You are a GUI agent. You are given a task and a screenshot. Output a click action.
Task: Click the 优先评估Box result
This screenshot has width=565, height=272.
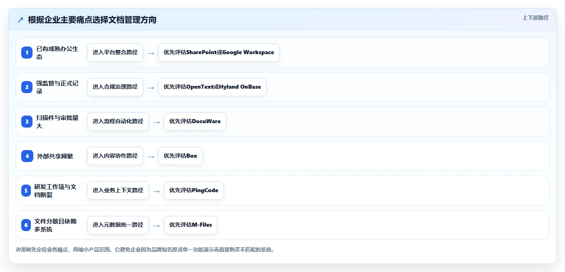tap(180, 156)
